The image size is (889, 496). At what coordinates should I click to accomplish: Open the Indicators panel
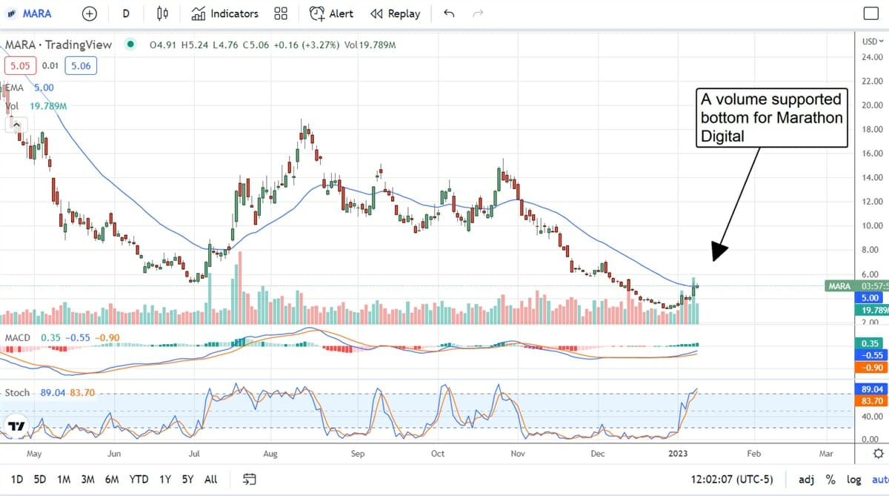(224, 13)
